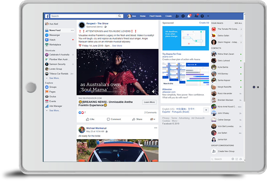267x181 pixels.
Task: Expand post text with See More
Action: coord(117,46)
